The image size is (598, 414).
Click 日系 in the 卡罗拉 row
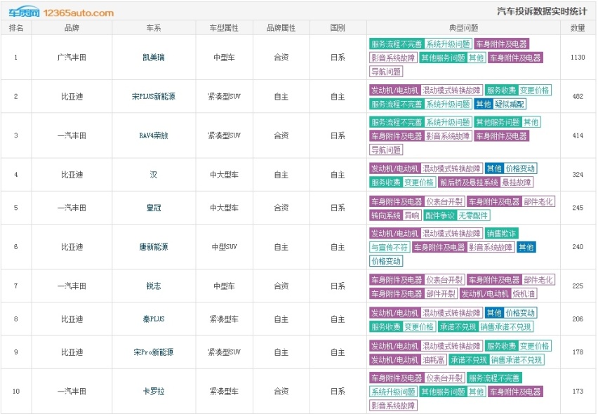(x=338, y=392)
